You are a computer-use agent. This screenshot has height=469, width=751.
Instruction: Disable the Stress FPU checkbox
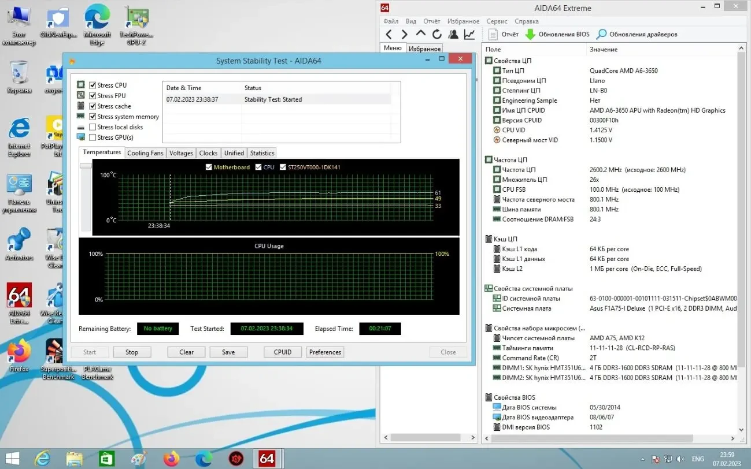pos(93,95)
